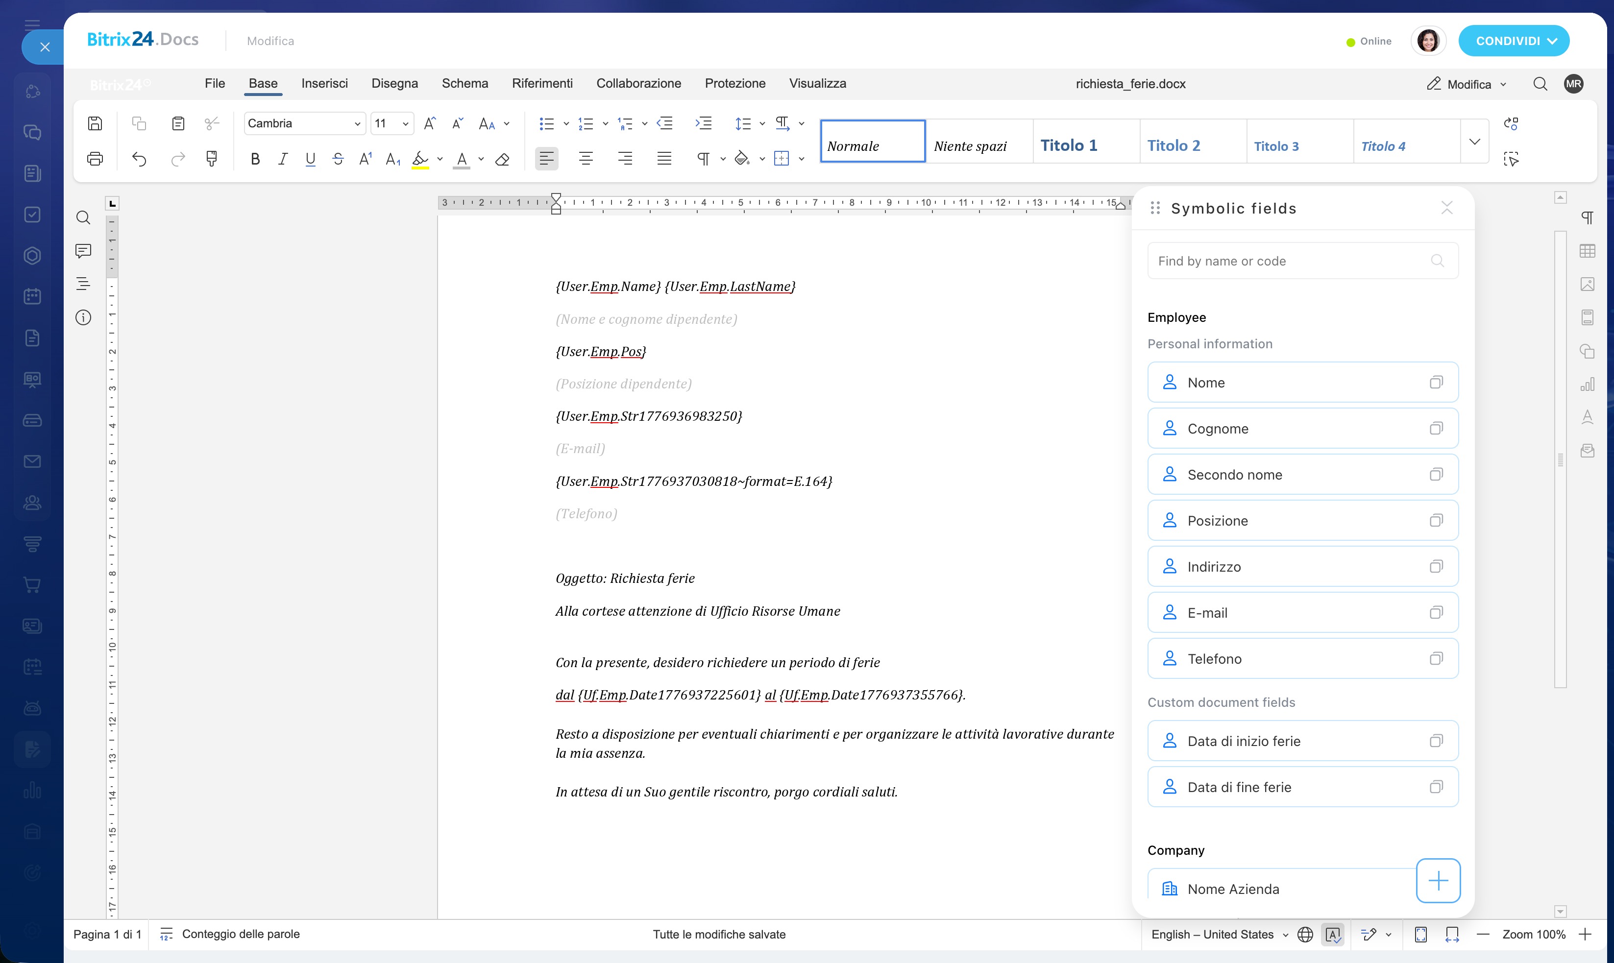The image size is (1614, 963).
Task: Open the Comments panel icon
Action: pos(83,250)
